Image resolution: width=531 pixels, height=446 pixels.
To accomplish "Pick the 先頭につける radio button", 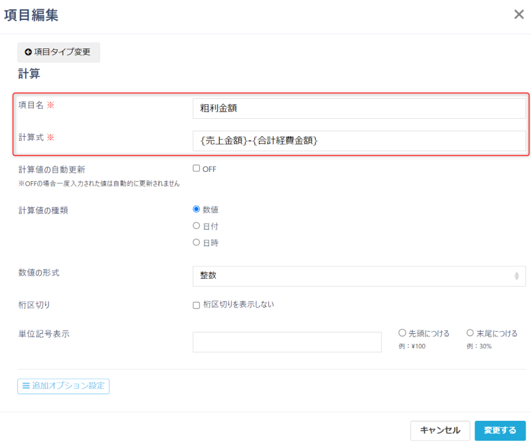I will [x=402, y=333].
